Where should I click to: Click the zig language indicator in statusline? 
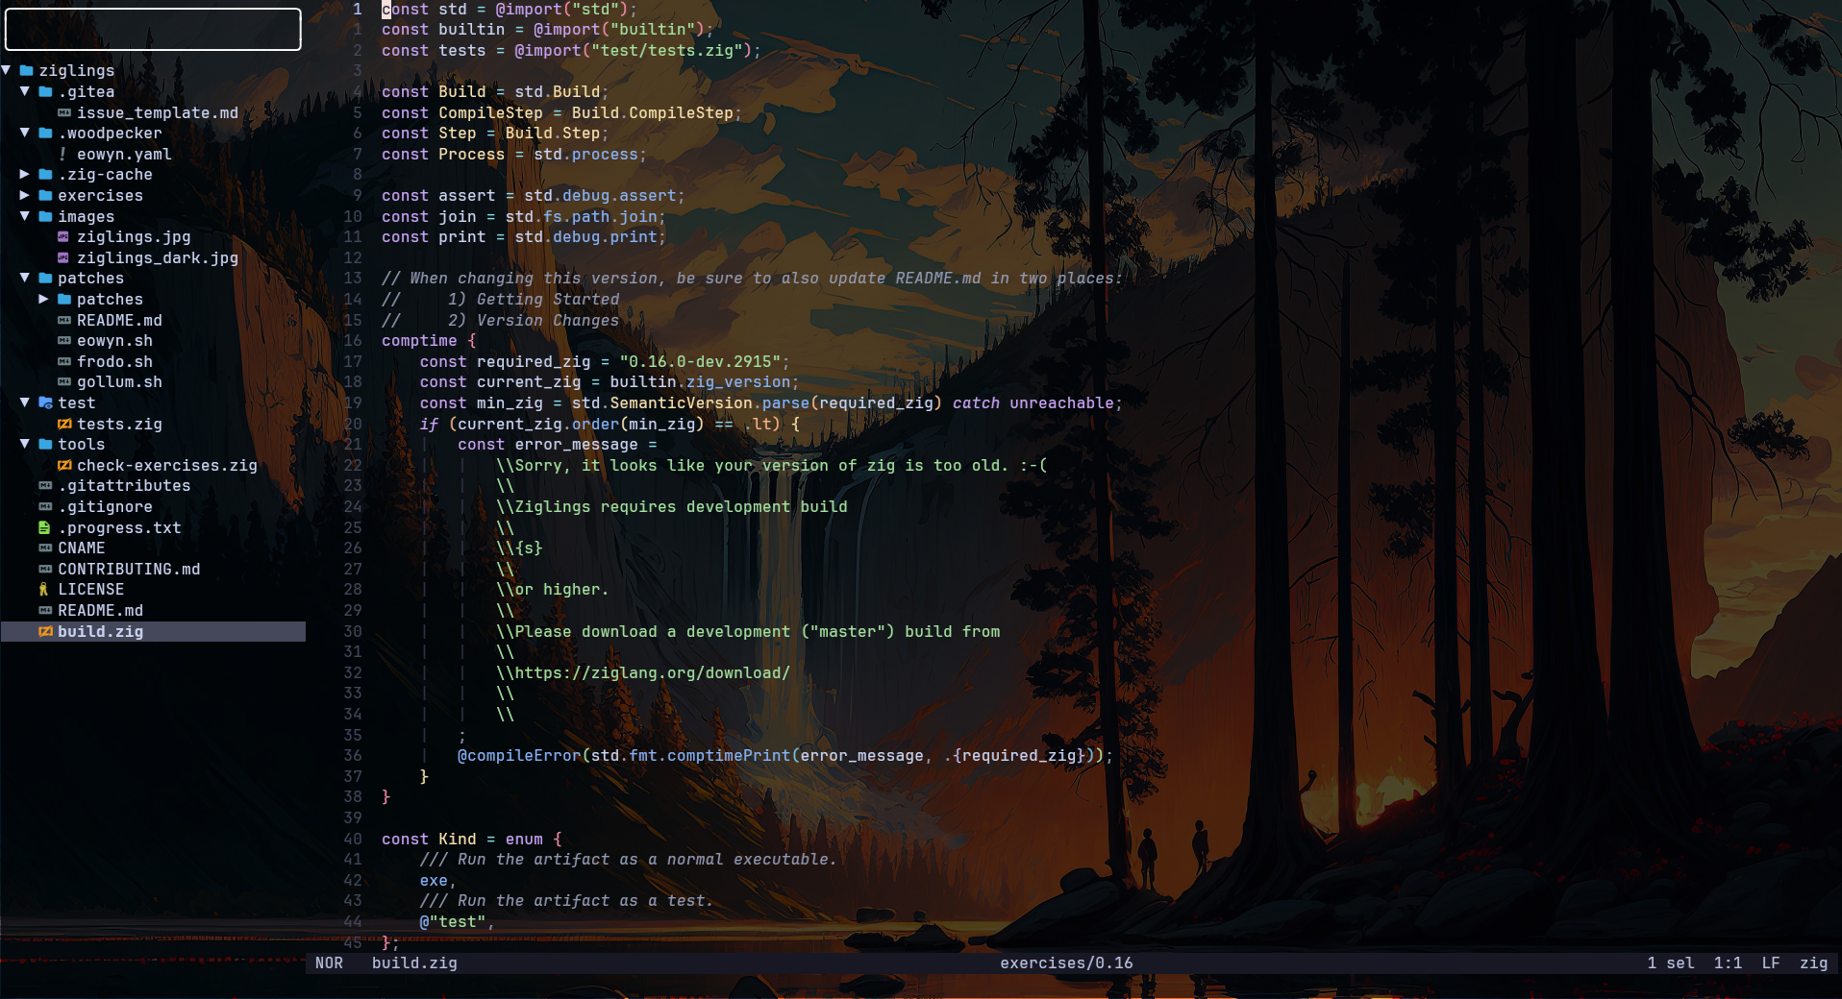[1813, 962]
